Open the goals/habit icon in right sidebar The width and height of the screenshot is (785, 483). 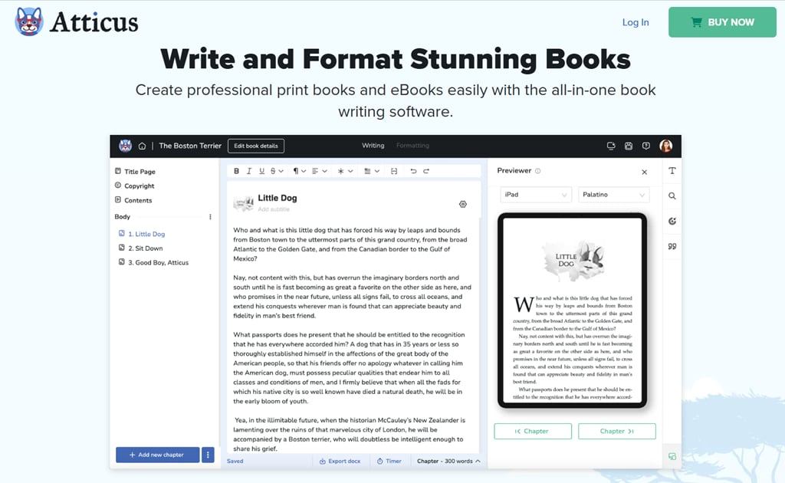(672, 222)
